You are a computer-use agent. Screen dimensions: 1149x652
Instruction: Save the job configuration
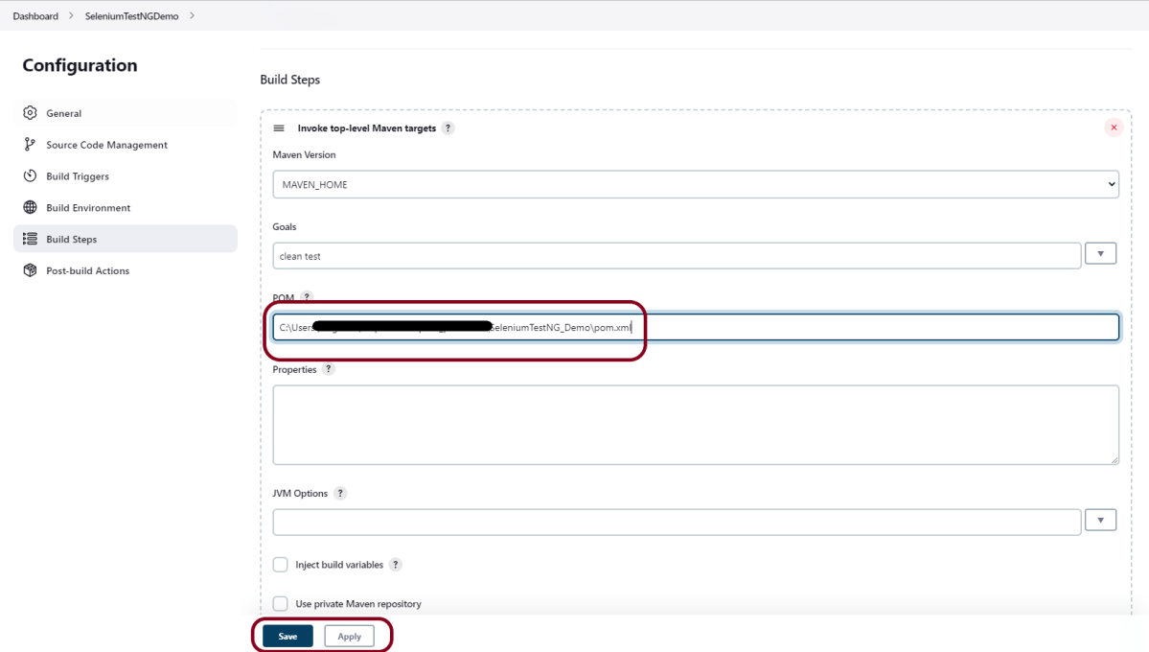[287, 637]
